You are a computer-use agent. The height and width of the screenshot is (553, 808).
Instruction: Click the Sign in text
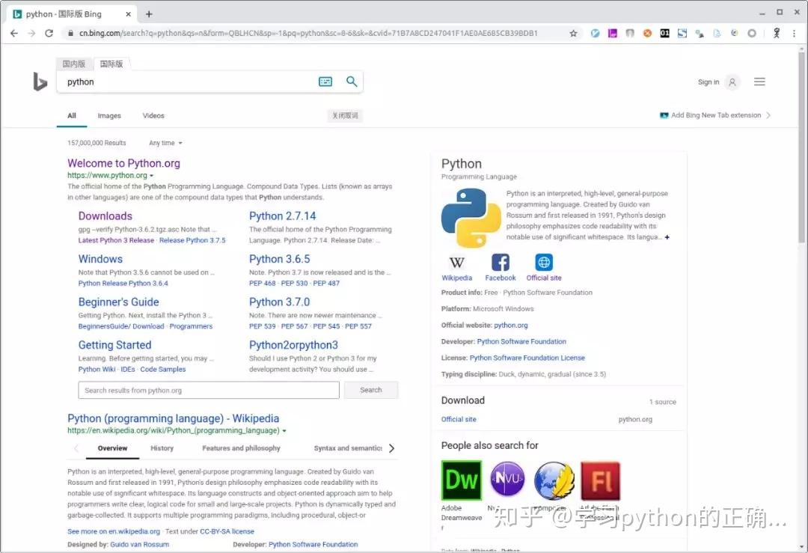(708, 82)
